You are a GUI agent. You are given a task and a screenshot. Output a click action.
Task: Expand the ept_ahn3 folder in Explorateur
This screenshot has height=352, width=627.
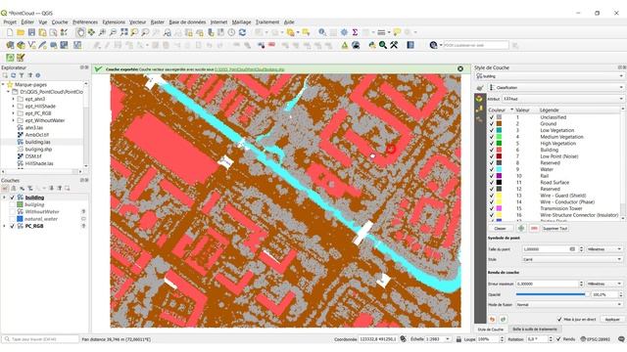point(13,99)
